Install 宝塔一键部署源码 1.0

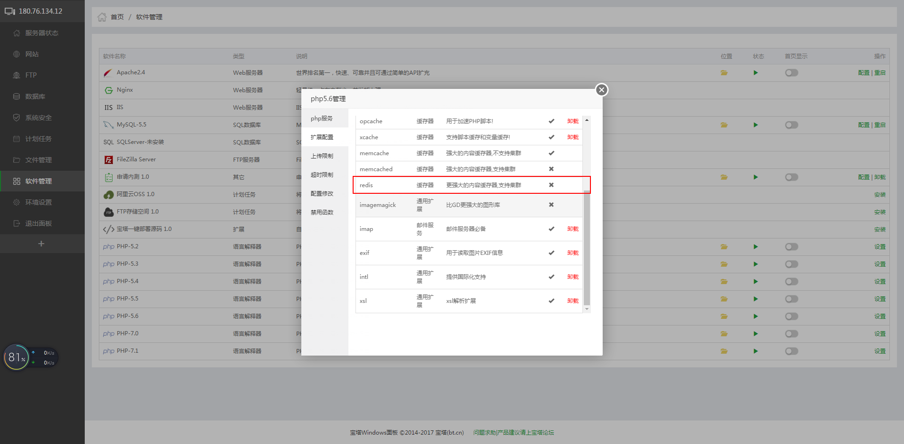click(880, 230)
